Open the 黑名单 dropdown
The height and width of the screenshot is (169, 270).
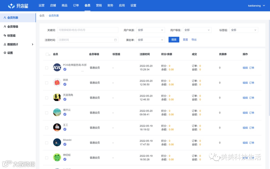pyautogui.click(x=150, y=40)
